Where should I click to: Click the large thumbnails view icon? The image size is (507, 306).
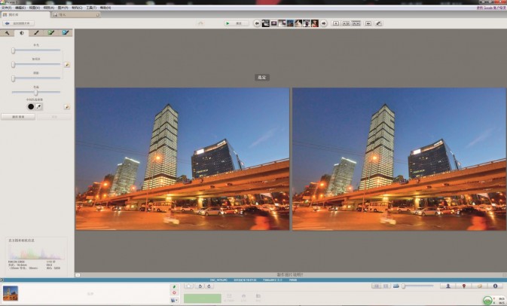(386, 286)
